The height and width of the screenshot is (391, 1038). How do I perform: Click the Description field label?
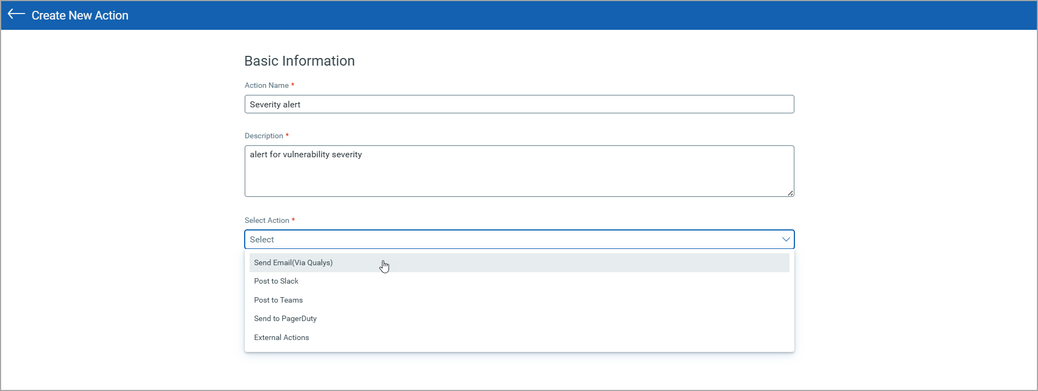tap(264, 136)
